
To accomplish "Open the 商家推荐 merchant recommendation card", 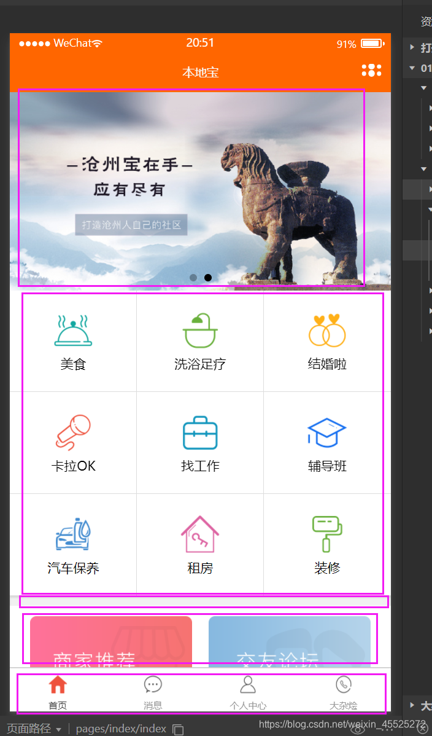I will click(x=111, y=641).
